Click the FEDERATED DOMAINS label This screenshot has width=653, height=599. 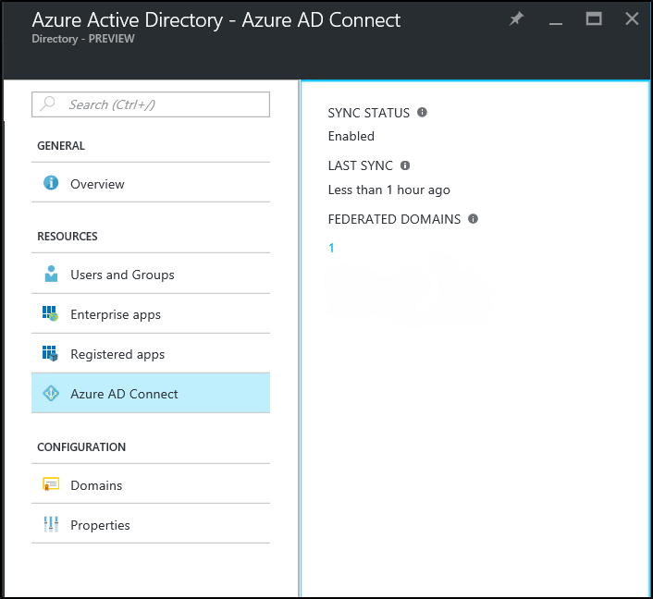point(394,219)
